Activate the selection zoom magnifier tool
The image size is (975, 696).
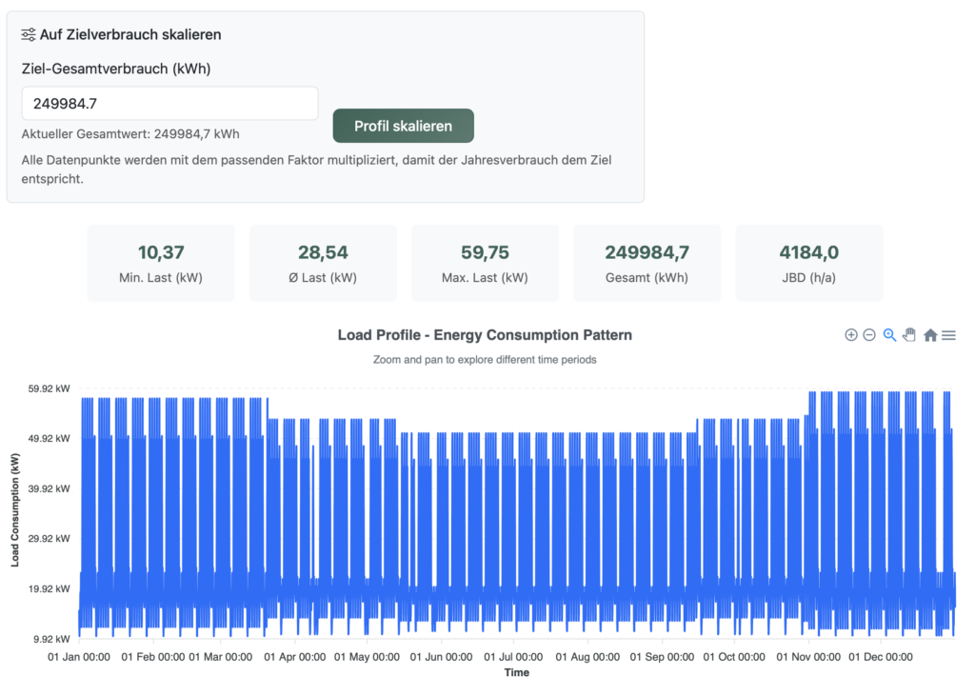click(x=889, y=335)
